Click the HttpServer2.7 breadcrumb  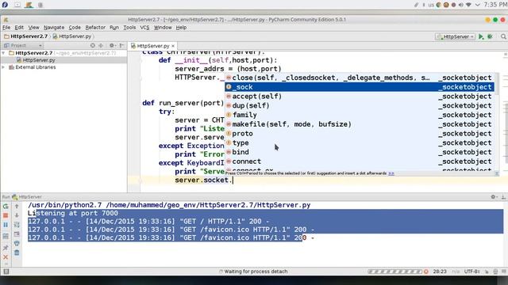pos(26,36)
